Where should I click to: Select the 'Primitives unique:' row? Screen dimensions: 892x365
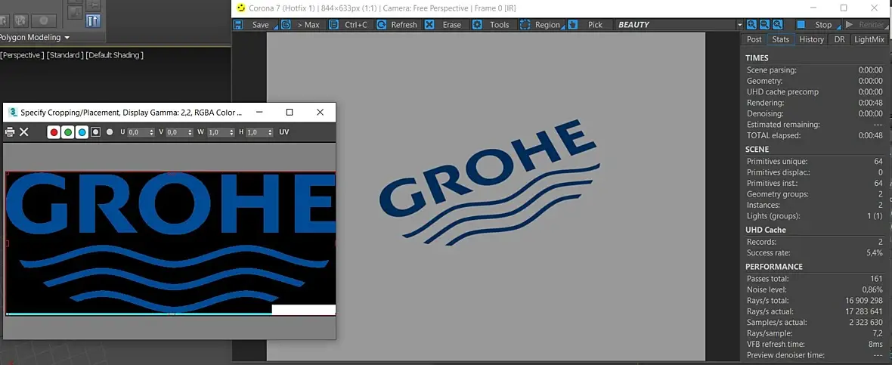(815, 162)
